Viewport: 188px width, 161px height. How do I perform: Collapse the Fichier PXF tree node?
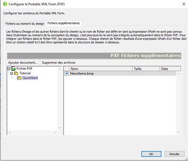point(9,69)
